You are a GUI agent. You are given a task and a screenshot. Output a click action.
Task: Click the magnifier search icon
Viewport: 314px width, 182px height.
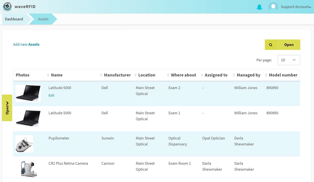[271, 45]
